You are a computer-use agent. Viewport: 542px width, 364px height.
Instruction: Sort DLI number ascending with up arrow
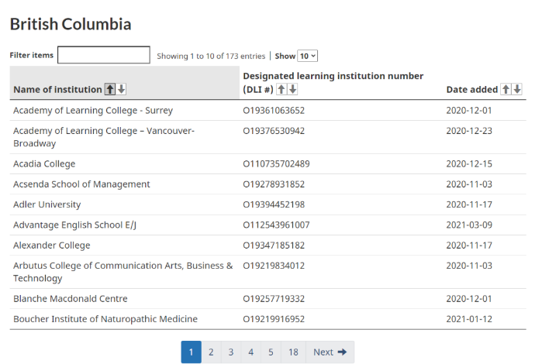(281, 89)
